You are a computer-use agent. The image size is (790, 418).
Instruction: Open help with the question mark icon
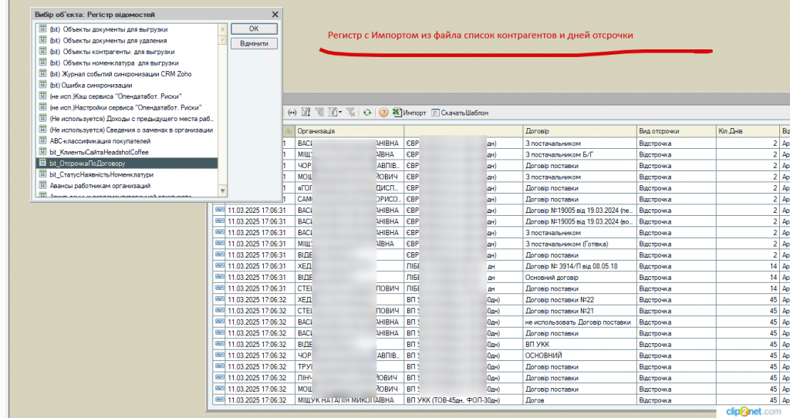pyautogui.click(x=383, y=113)
